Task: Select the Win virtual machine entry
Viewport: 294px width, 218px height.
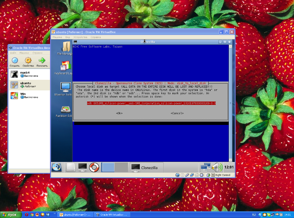Action: coord(29,96)
